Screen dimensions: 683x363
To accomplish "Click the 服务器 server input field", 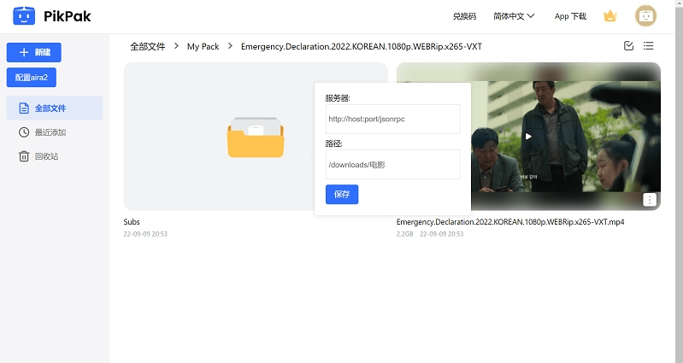I will [393, 119].
